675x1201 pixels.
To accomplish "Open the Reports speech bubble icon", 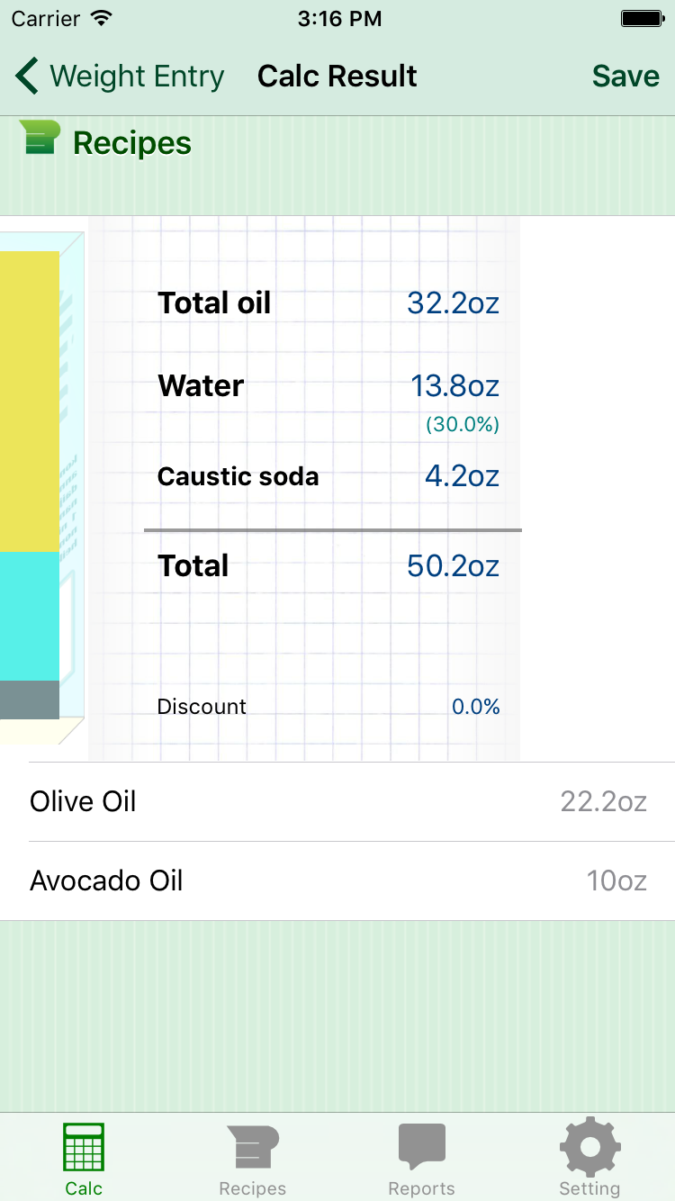I will pos(421,1147).
